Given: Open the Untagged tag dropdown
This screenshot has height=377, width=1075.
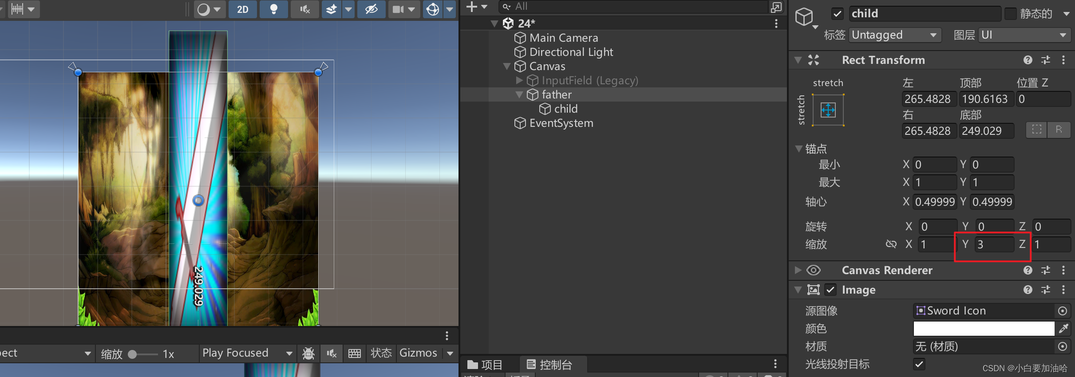Looking at the screenshot, I should [x=895, y=35].
